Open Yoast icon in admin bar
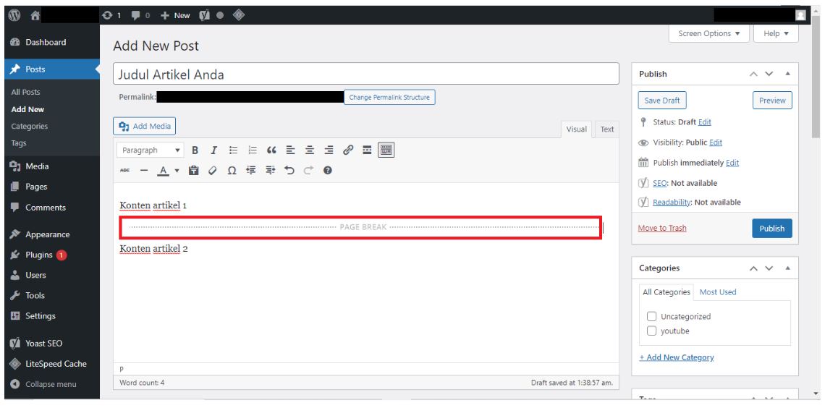This screenshot has height=408, width=838. (205, 15)
